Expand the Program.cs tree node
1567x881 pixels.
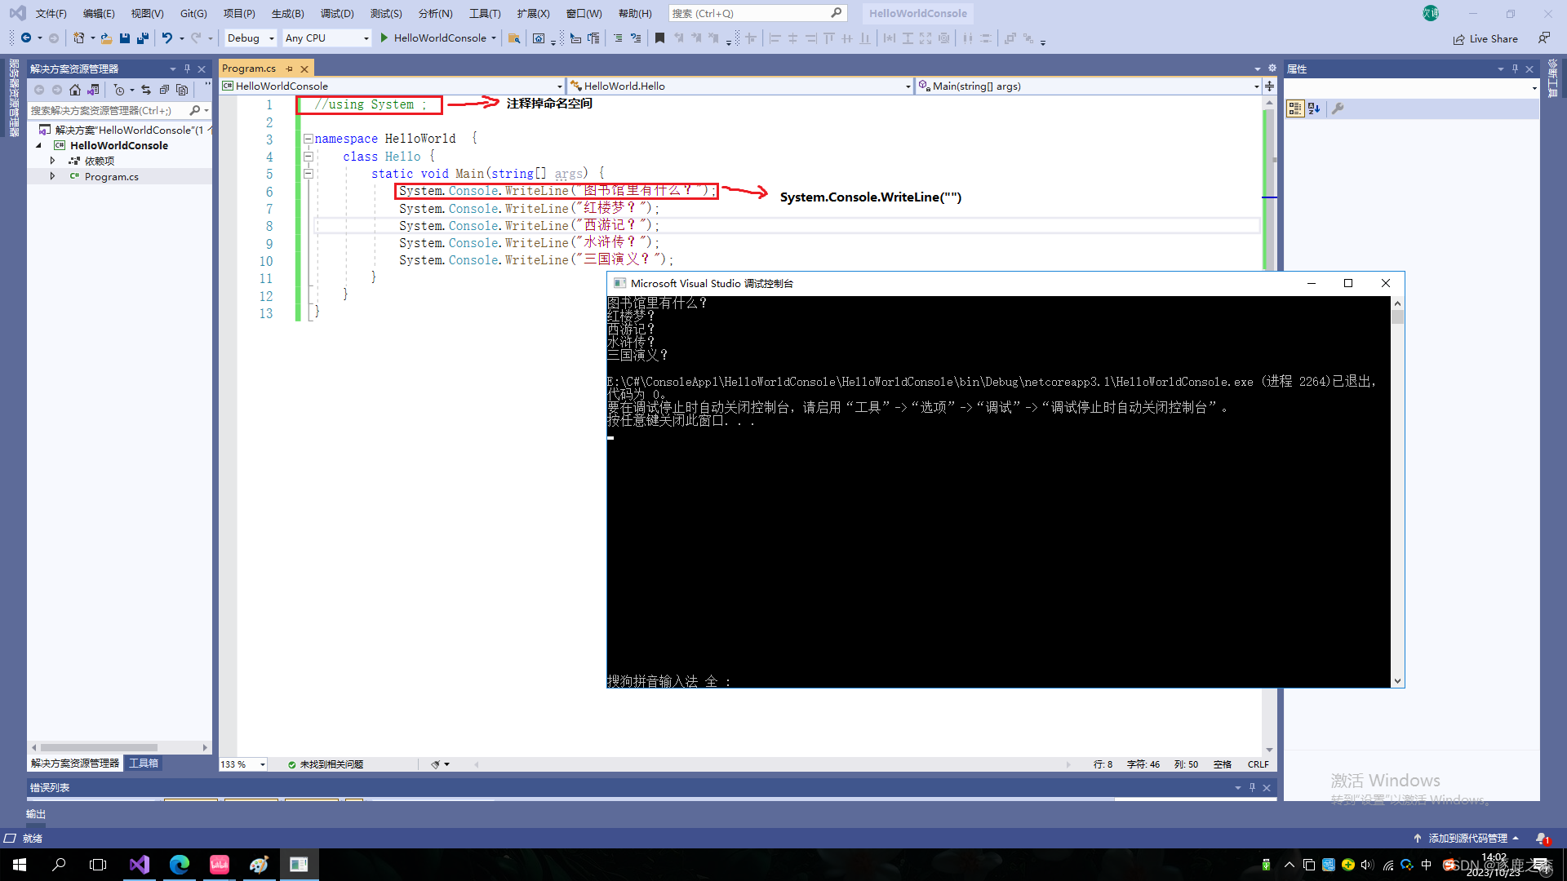pos(52,176)
